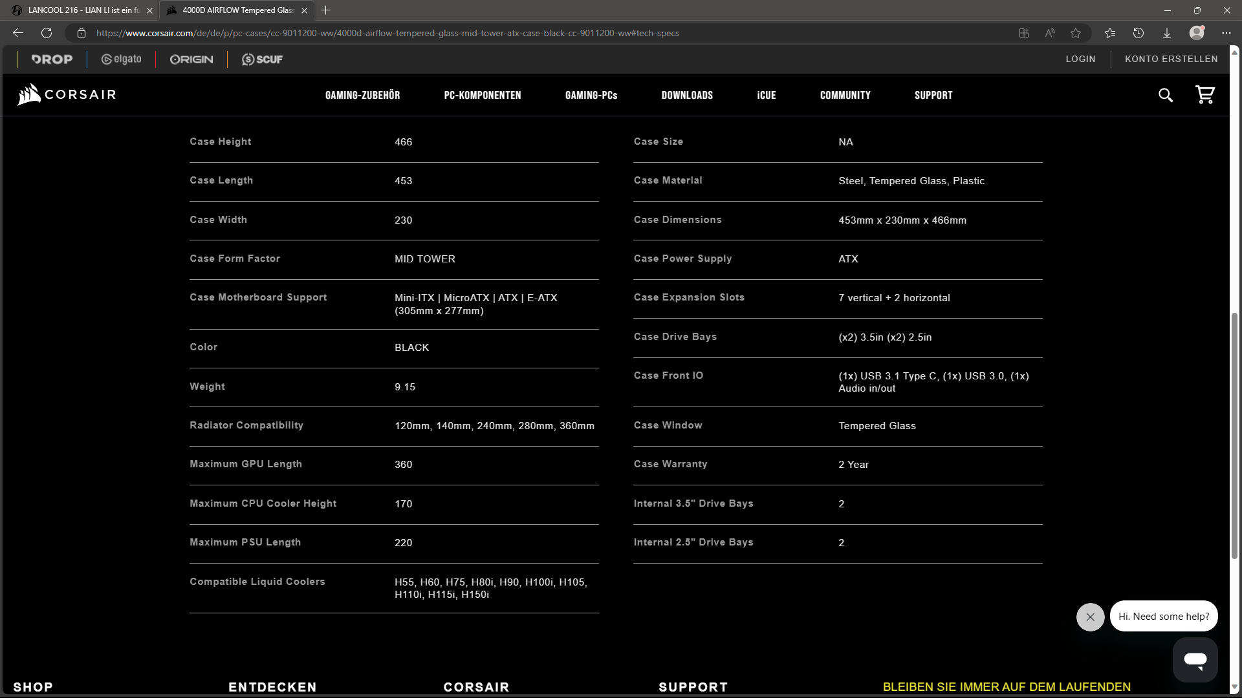Open the Elgato brand logo link
The width and height of the screenshot is (1242, 698).
pyautogui.click(x=121, y=59)
